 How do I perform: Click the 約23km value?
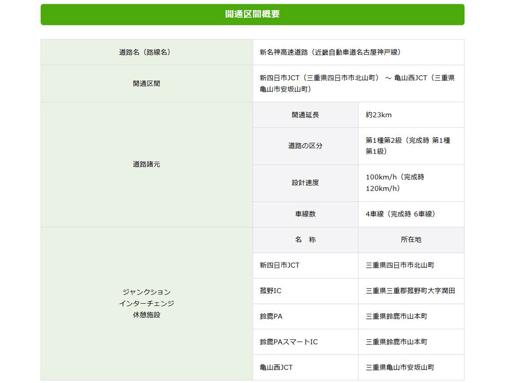pos(379,115)
